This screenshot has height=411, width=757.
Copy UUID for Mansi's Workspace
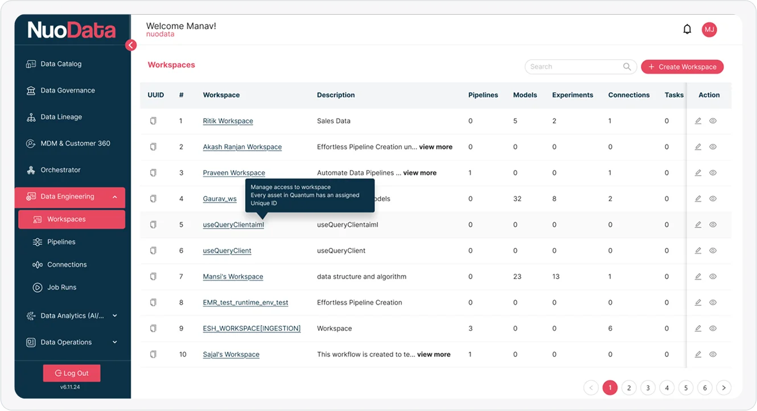[x=153, y=277]
